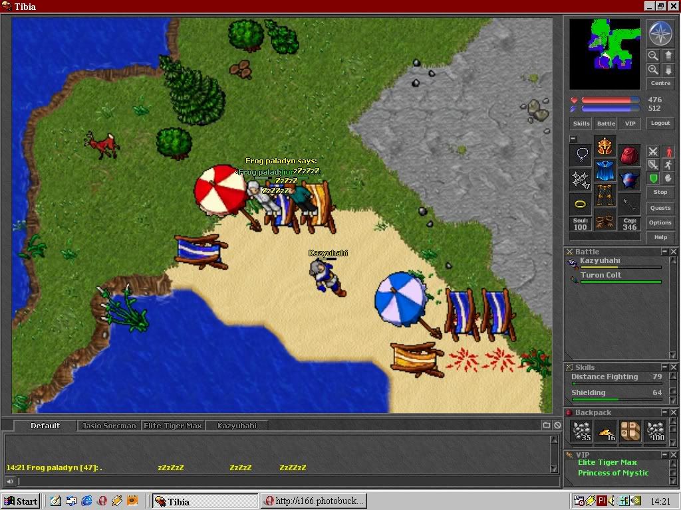Close the VIP panel

(673, 454)
